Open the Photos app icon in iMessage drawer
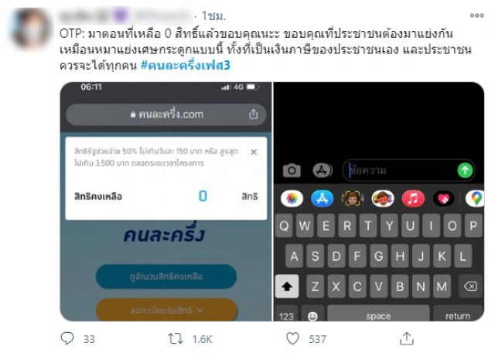 click(292, 199)
